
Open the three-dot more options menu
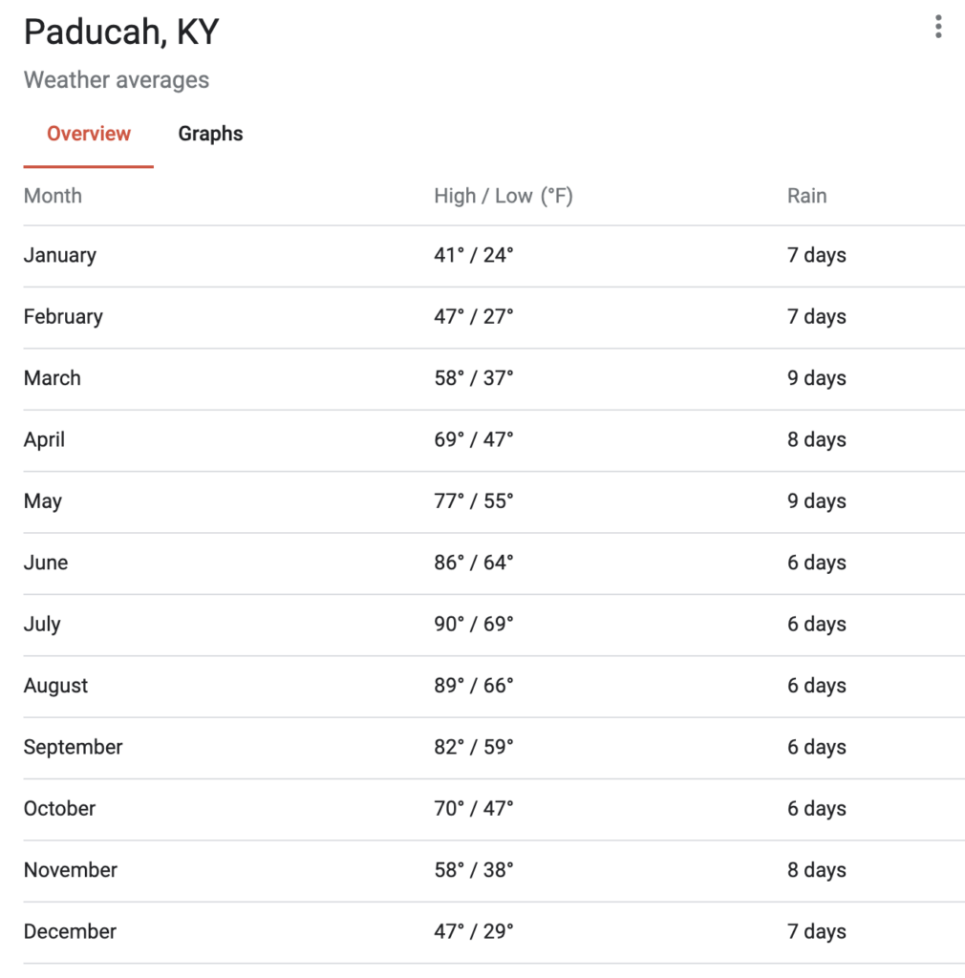click(938, 27)
